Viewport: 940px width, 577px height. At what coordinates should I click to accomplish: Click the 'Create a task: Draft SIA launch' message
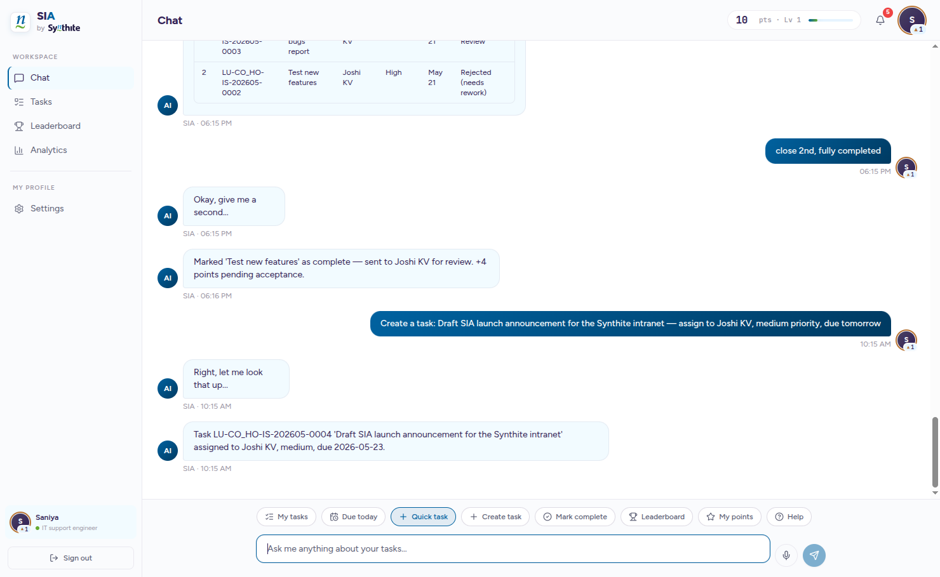click(x=631, y=324)
